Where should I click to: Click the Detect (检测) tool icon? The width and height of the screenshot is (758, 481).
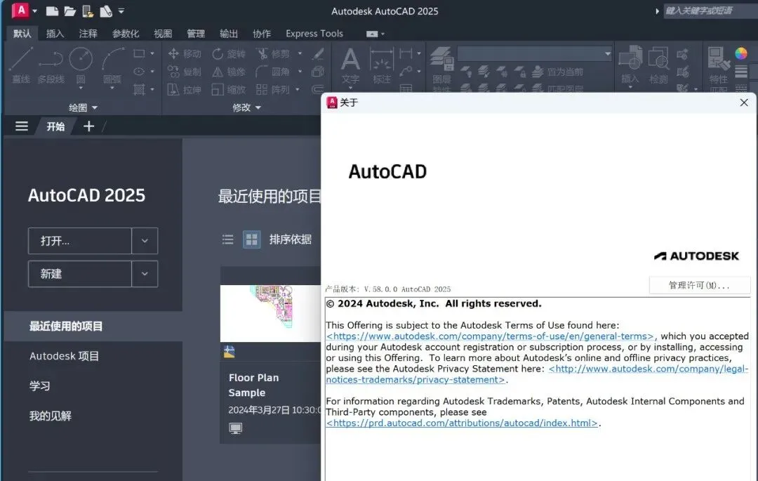658,65
